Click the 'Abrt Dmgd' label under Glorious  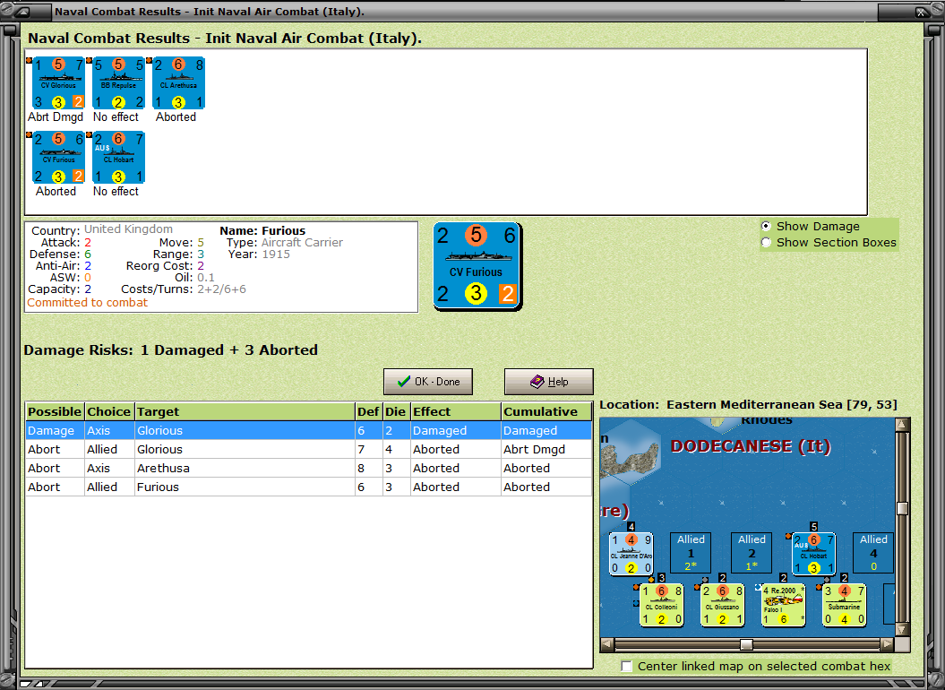point(56,117)
